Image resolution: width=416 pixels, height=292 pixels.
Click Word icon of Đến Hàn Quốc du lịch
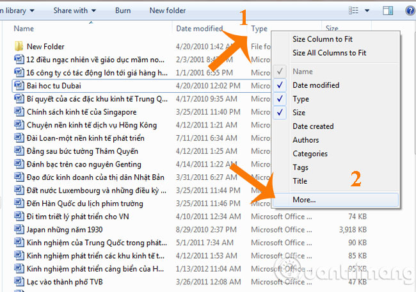pyautogui.click(x=19, y=203)
